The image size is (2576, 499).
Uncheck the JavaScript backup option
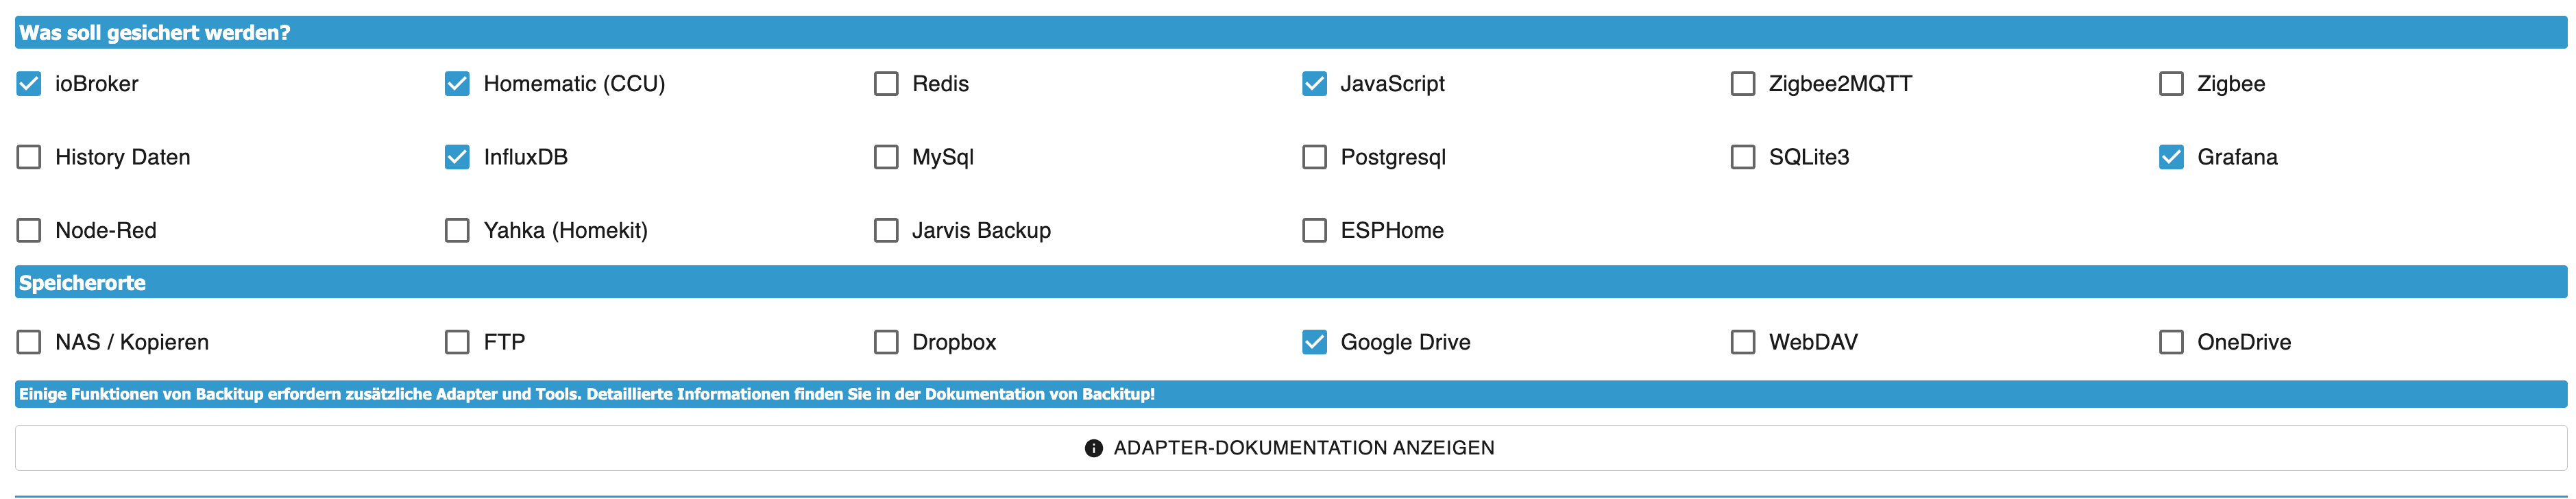tap(1314, 84)
